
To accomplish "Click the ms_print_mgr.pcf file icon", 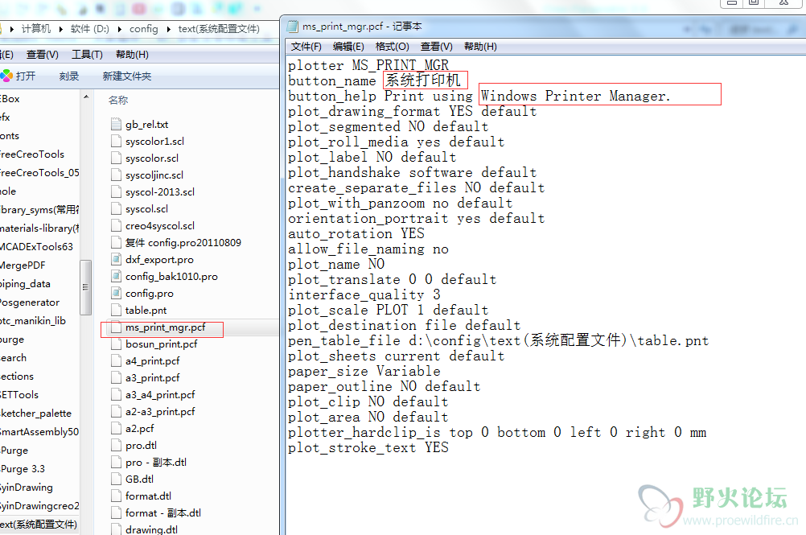I will 116,327.
